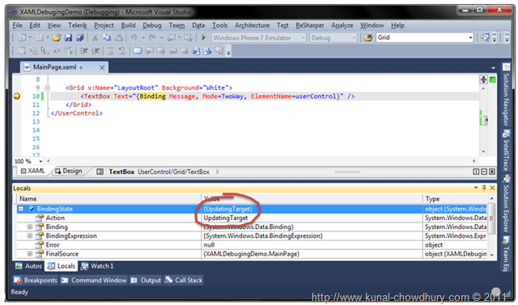Close the MainPage.xaml tab
518x305 pixels.
102,68
